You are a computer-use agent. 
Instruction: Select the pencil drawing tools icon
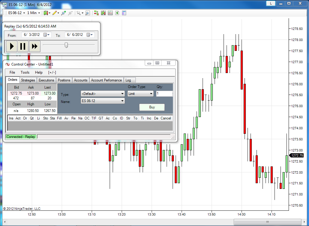tap(55, 13)
